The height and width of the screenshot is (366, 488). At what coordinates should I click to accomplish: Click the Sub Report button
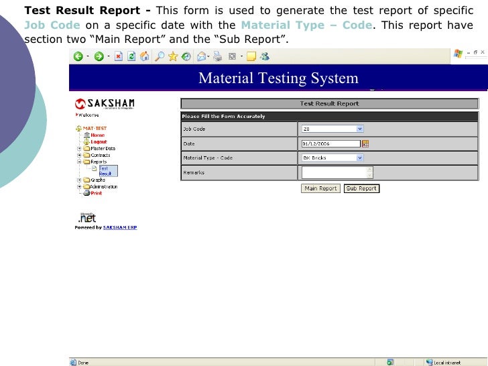coord(361,188)
